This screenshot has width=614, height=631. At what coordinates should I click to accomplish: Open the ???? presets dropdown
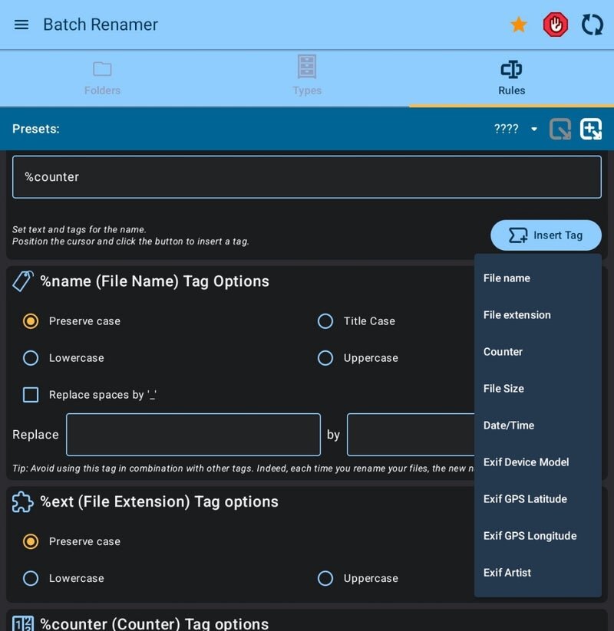(x=515, y=129)
